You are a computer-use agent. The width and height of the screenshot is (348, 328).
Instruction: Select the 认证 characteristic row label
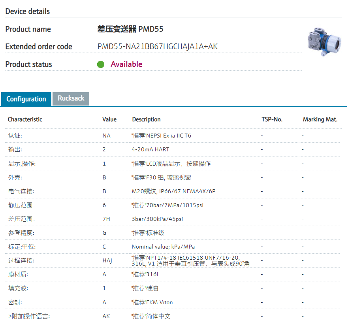15,136
